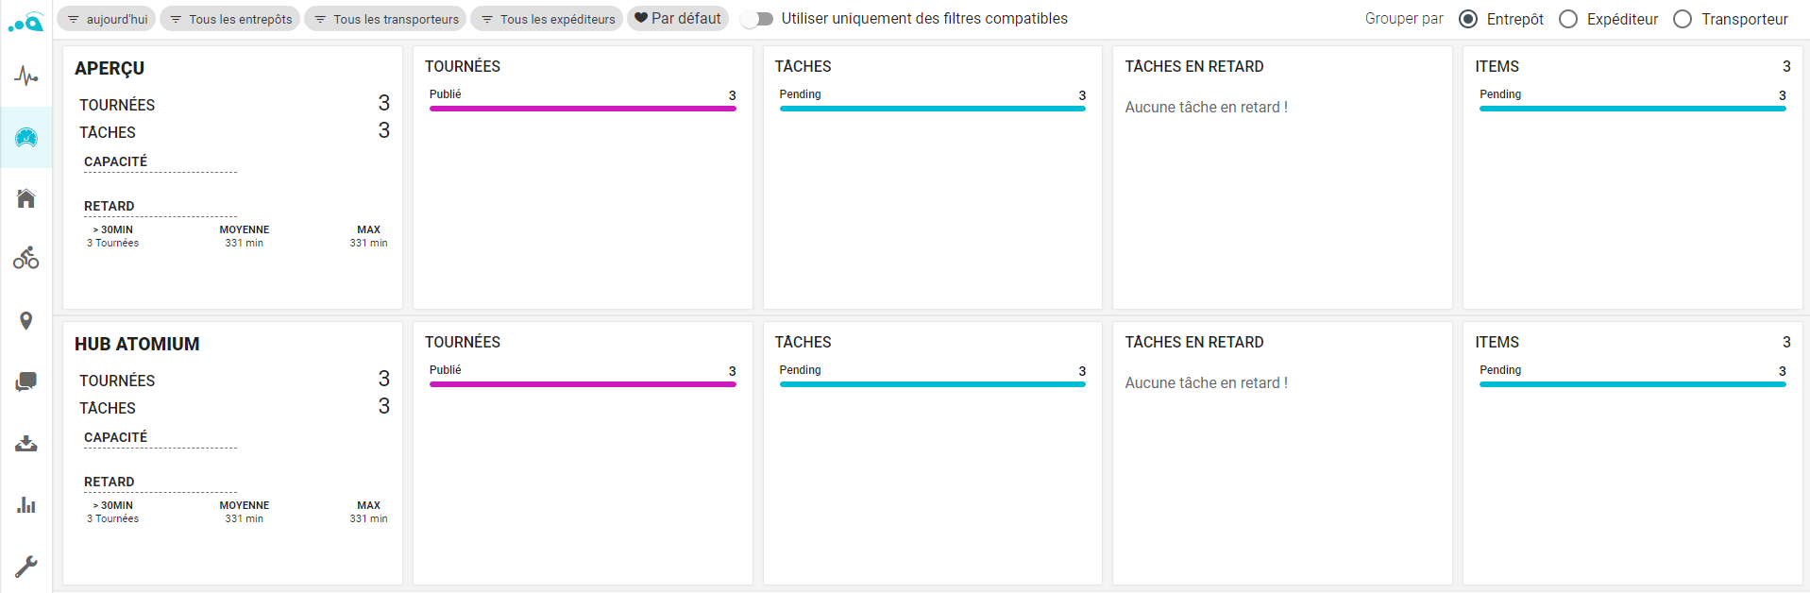Select the Entrepôt grouping radio button
1810x593 pixels.
click(x=1468, y=19)
